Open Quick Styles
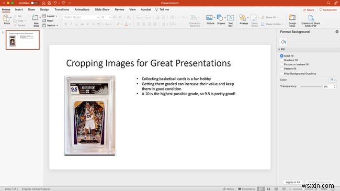340x191 pixels. click(x=254, y=18)
